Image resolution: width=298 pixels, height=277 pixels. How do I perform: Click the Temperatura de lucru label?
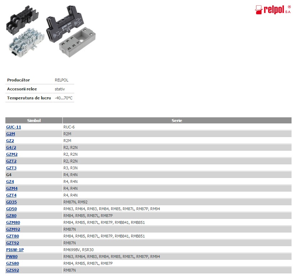pyautogui.click(x=29, y=98)
